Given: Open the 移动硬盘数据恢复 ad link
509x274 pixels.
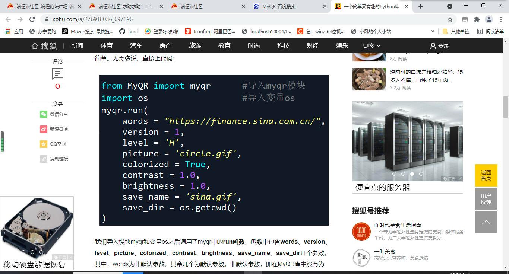Looking at the screenshot, I should (35, 265).
